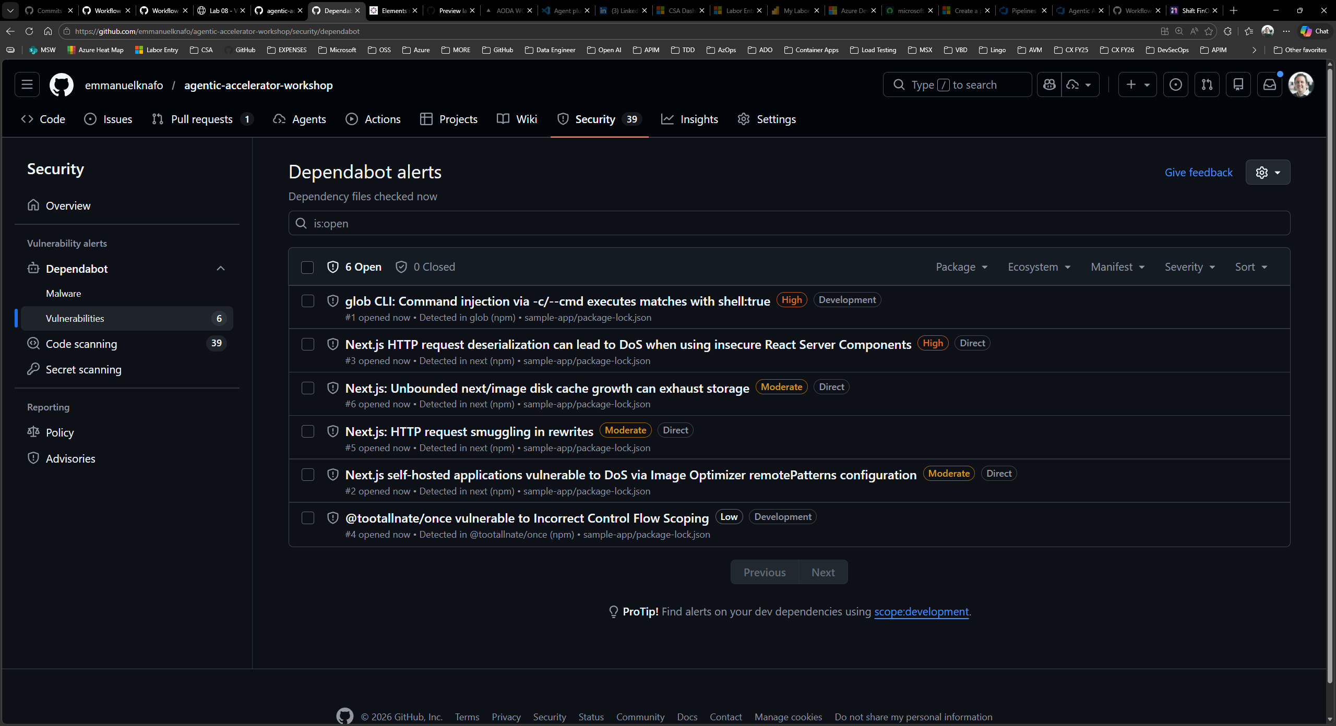
Task: Open the Sort dropdown
Action: pos(1251,267)
